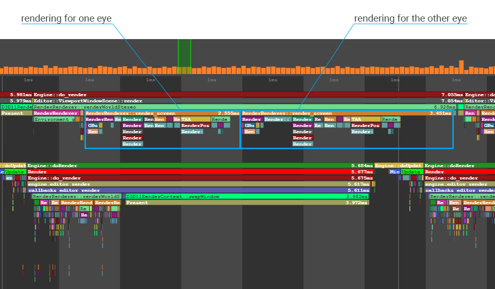Click the TAA block in second eye pass
This screenshot has height=289, width=495.
coord(365,119)
